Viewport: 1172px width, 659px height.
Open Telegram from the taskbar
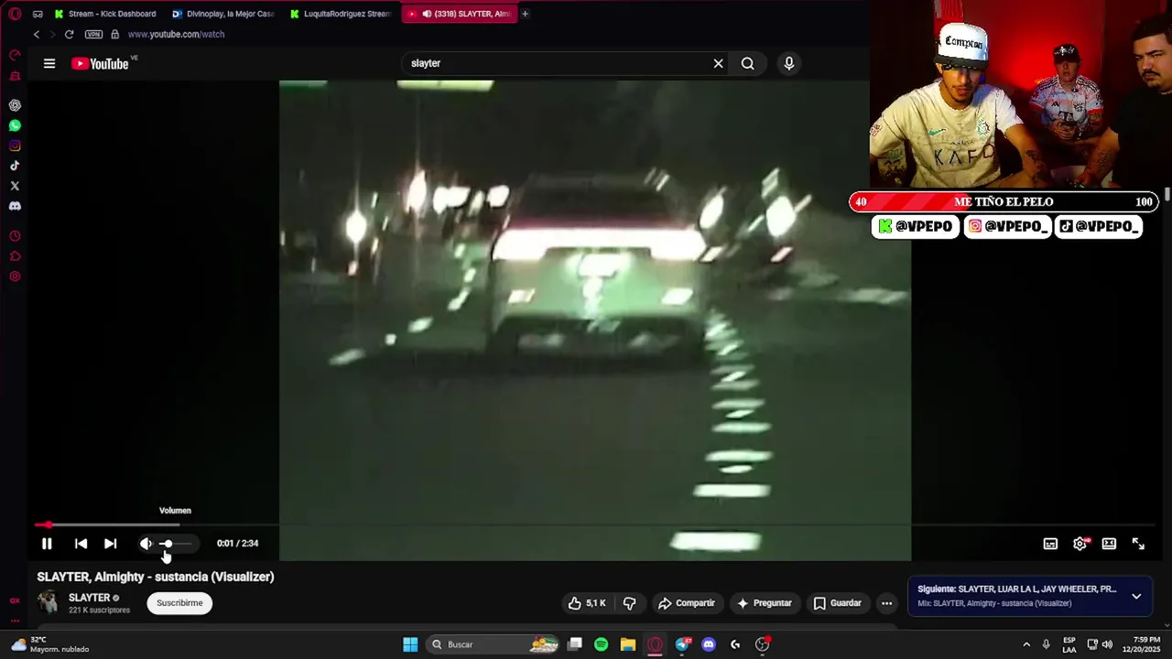click(682, 644)
